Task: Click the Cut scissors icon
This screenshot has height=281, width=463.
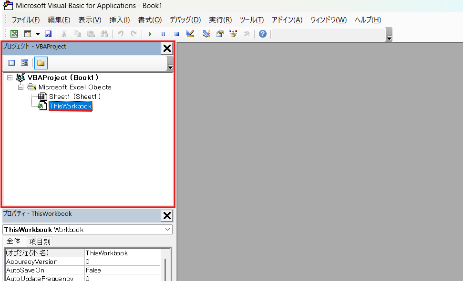Action: click(64, 34)
